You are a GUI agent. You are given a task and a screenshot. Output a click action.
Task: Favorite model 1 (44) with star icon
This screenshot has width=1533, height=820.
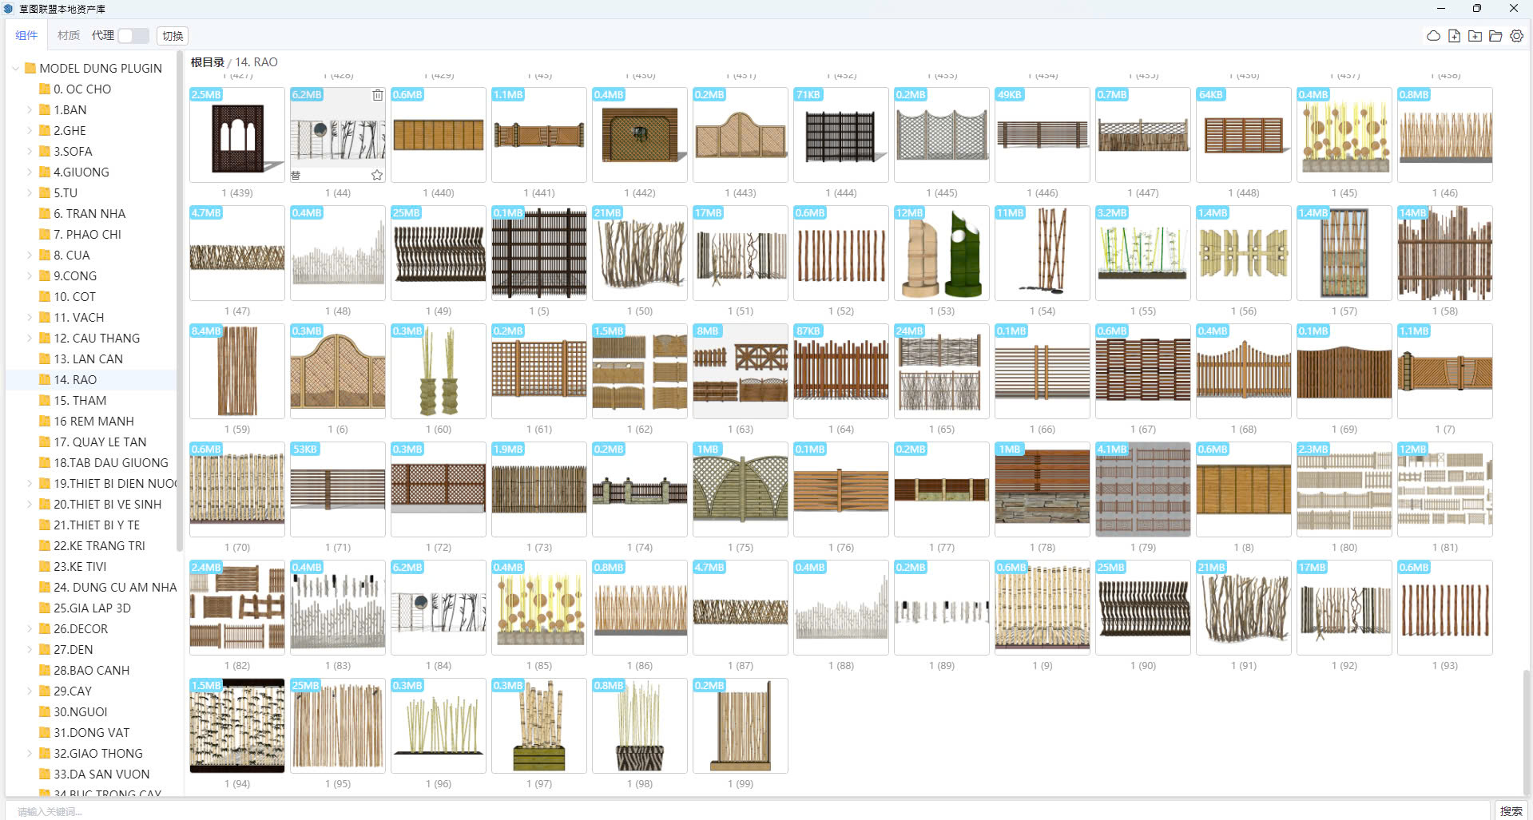(x=377, y=175)
